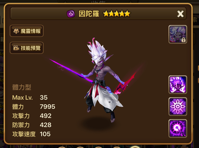
Task: Click the 攻擊力 492 stat row
Action: click(x=32, y=116)
